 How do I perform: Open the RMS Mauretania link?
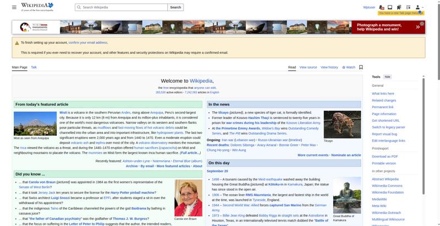click(x=258, y=195)
